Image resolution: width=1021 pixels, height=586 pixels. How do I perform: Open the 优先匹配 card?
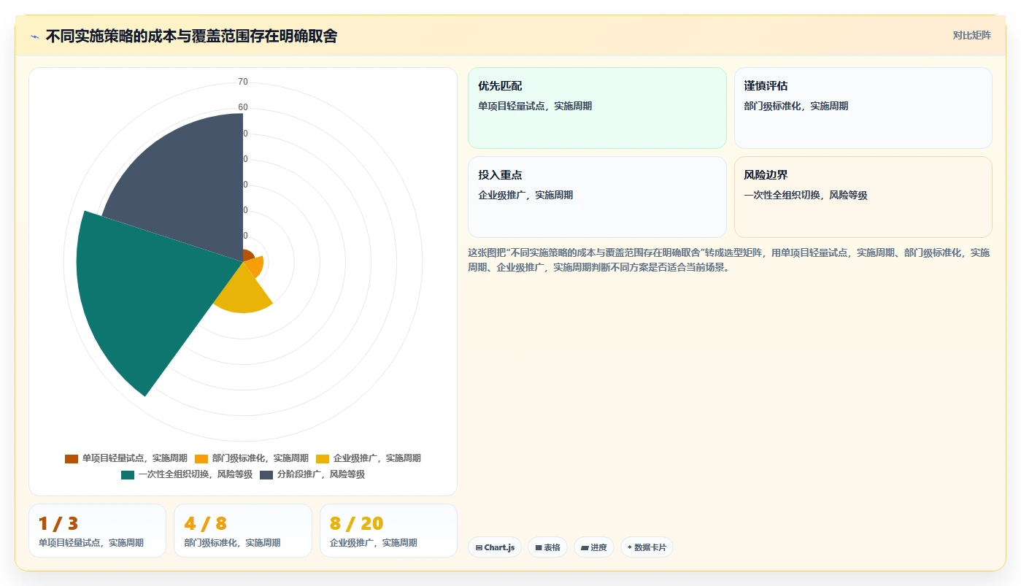coord(597,108)
